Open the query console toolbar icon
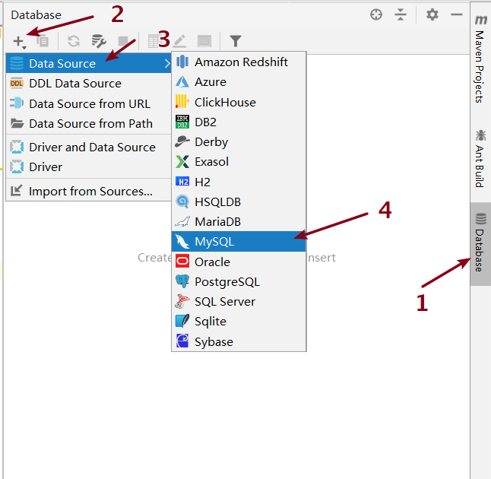Viewport: 491px width, 479px height. 204,41
